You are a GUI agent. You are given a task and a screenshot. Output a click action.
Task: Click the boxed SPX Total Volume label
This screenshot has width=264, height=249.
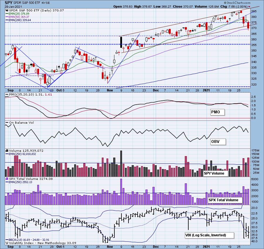225,200
